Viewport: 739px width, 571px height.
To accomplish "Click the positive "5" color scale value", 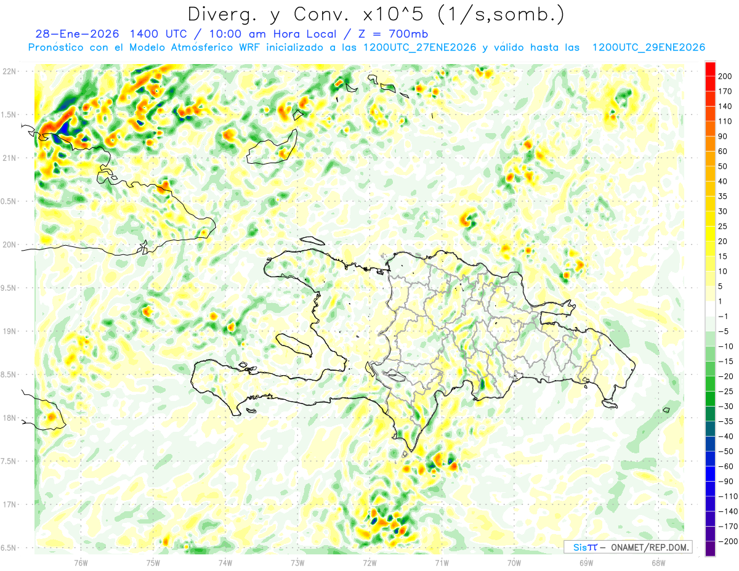I will pyautogui.click(x=721, y=286).
